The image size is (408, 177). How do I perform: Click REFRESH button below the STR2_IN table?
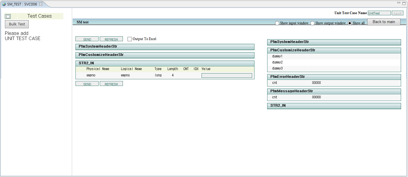(111, 84)
